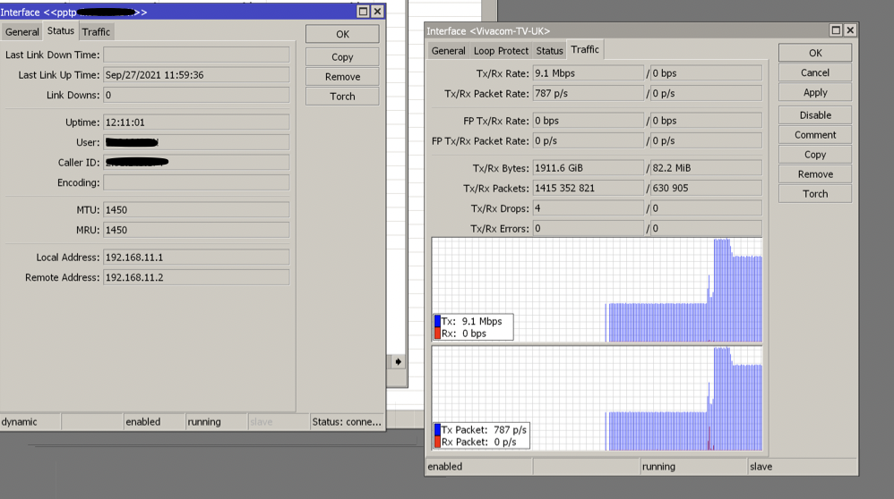This screenshot has width=894, height=499.
Task: Click Cancel in the Vivacom-TV-UK window
Action: click(x=815, y=73)
